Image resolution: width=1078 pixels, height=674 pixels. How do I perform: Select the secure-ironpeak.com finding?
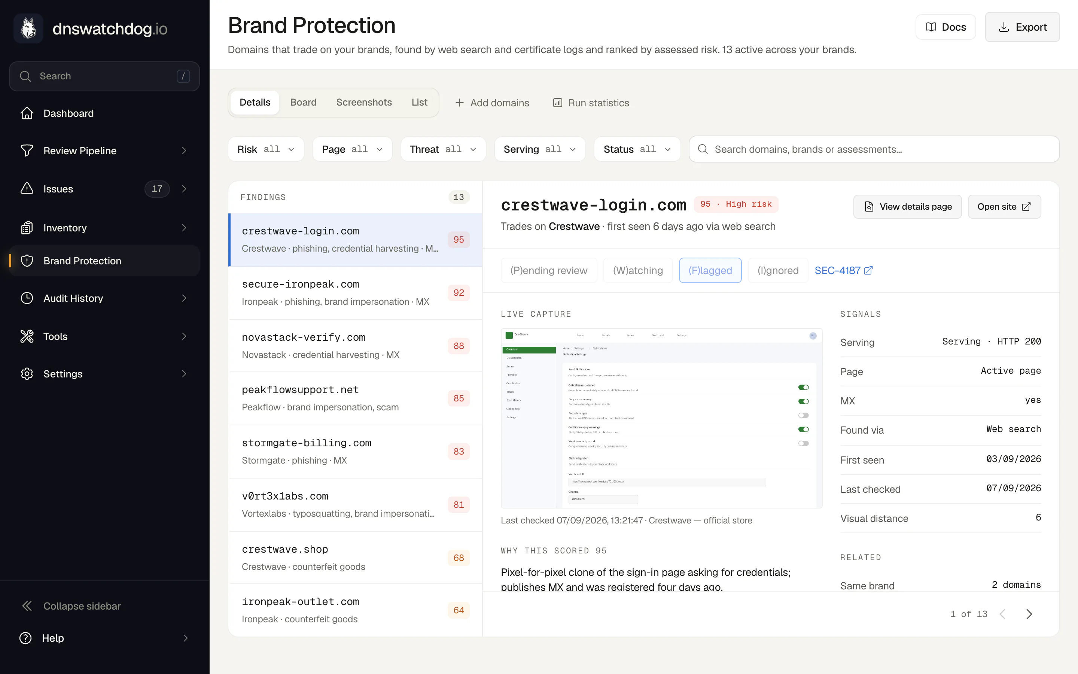355,293
